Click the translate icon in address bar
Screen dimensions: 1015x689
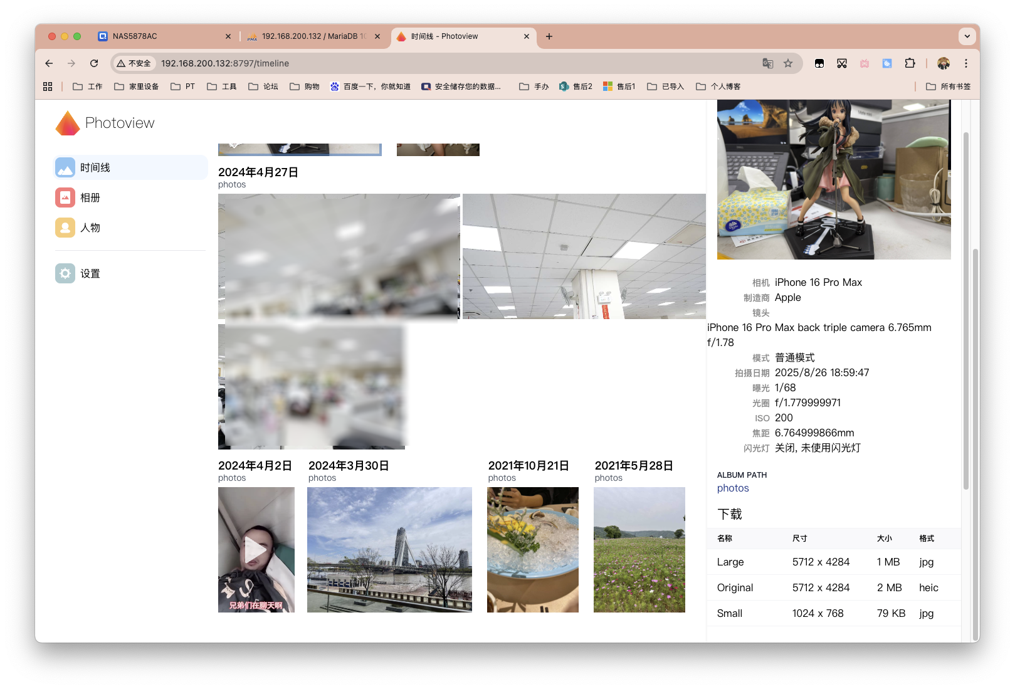(x=767, y=63)
